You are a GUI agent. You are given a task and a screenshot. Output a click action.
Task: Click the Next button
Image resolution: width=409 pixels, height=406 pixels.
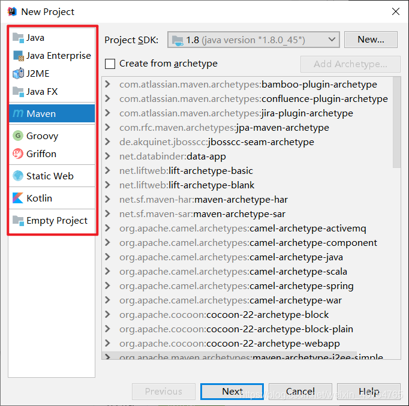(x=232, y=391)
